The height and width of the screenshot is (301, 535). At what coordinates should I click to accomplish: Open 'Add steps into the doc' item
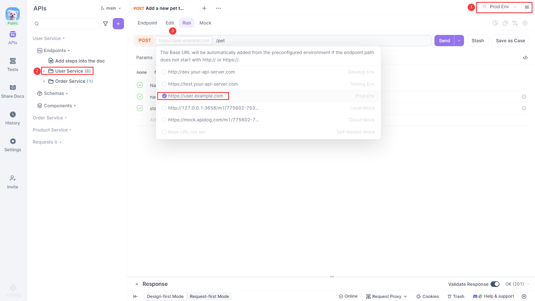coord(77,61)
